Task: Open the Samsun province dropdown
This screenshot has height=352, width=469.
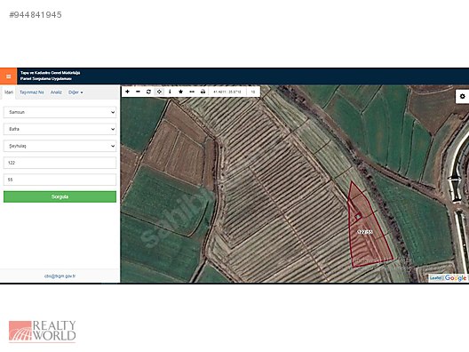Action: 60,112
